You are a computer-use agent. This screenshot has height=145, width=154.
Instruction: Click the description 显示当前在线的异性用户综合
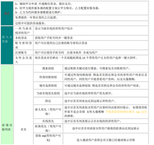(54, 29)
